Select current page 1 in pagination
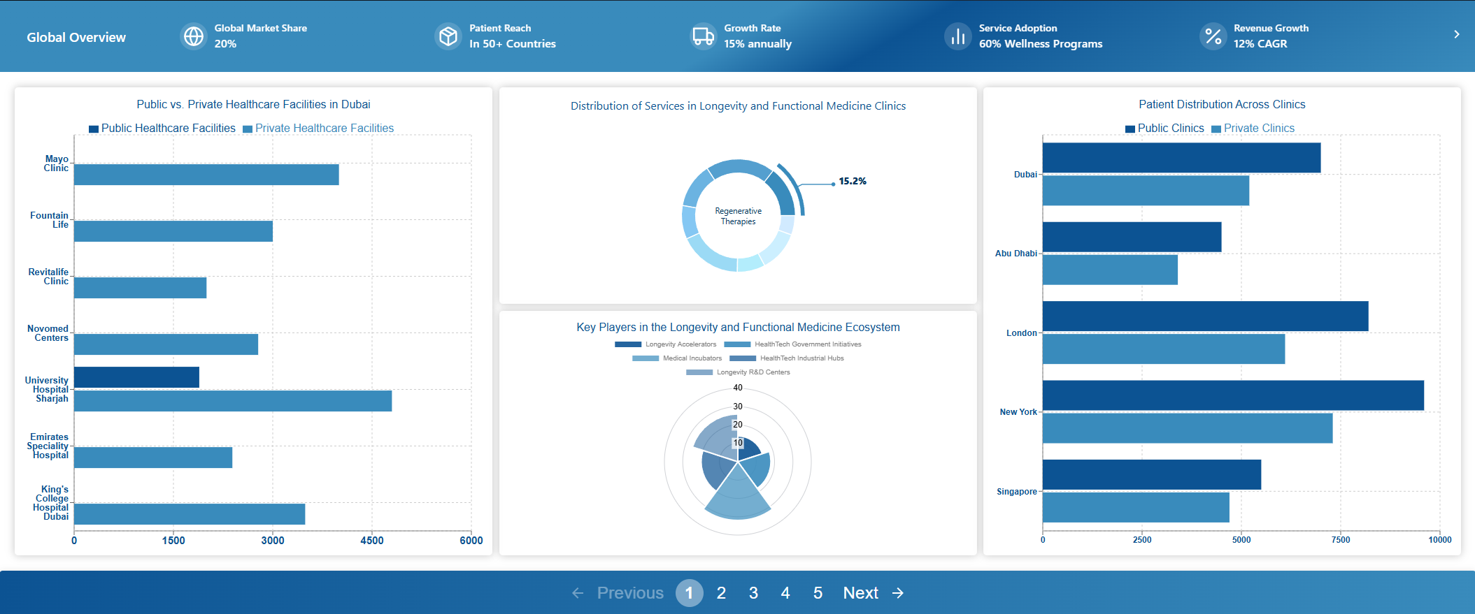 [689, 593]
